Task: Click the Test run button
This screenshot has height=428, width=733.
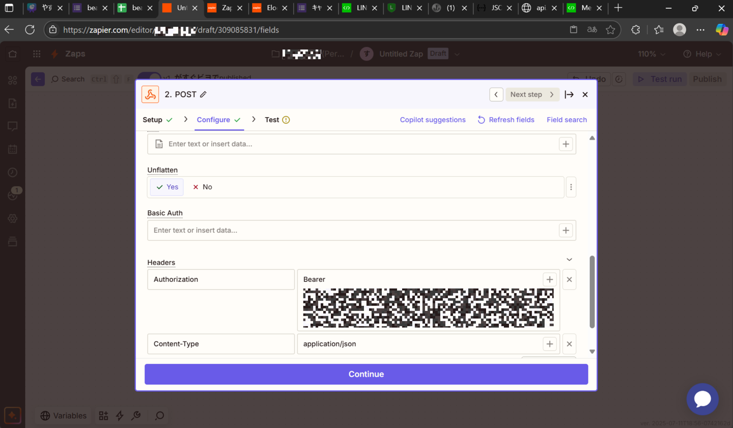Action: pyautogui.click(x=660, y=79)
